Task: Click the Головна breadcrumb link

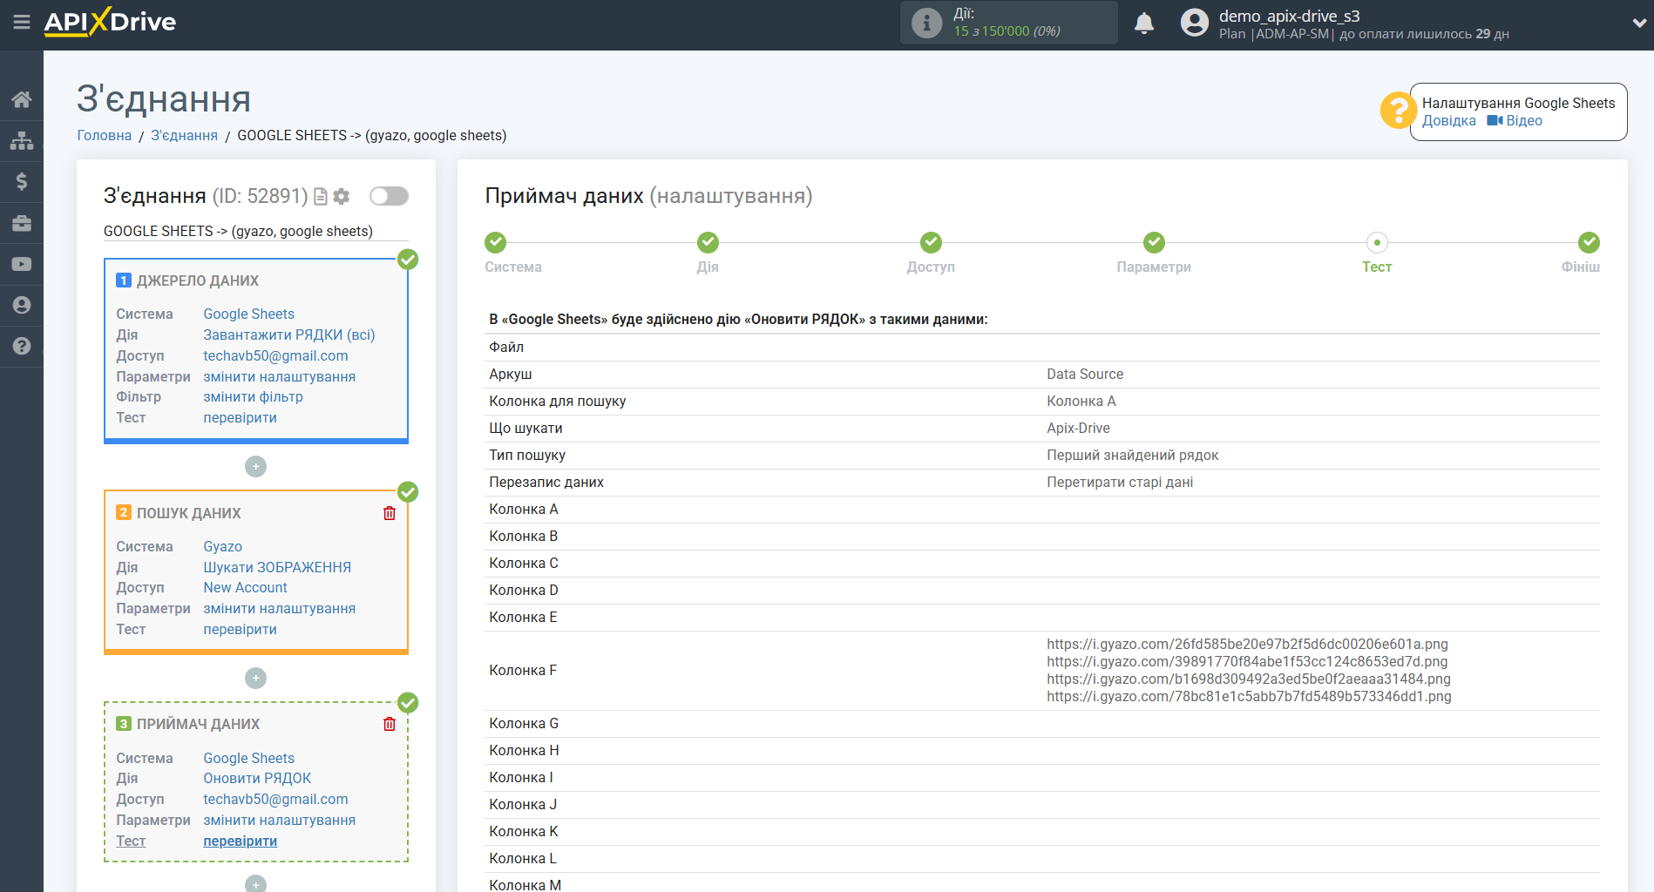Action: pos(105,135)
